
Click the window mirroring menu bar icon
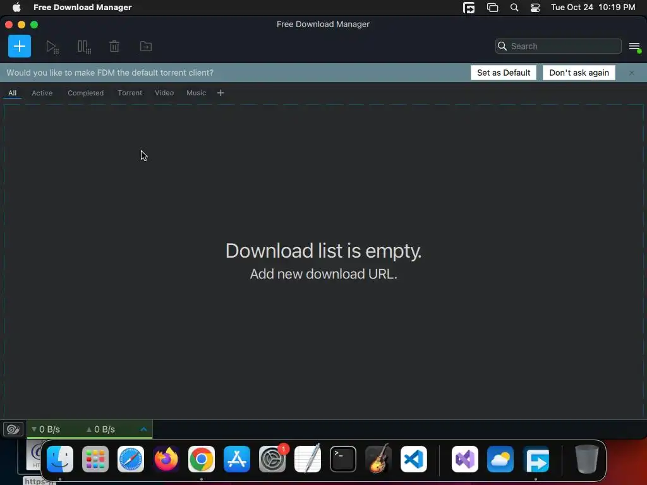click(492, 8)
